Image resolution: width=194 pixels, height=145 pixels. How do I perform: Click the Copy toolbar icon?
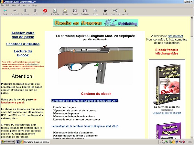click(x=95, y=11)
